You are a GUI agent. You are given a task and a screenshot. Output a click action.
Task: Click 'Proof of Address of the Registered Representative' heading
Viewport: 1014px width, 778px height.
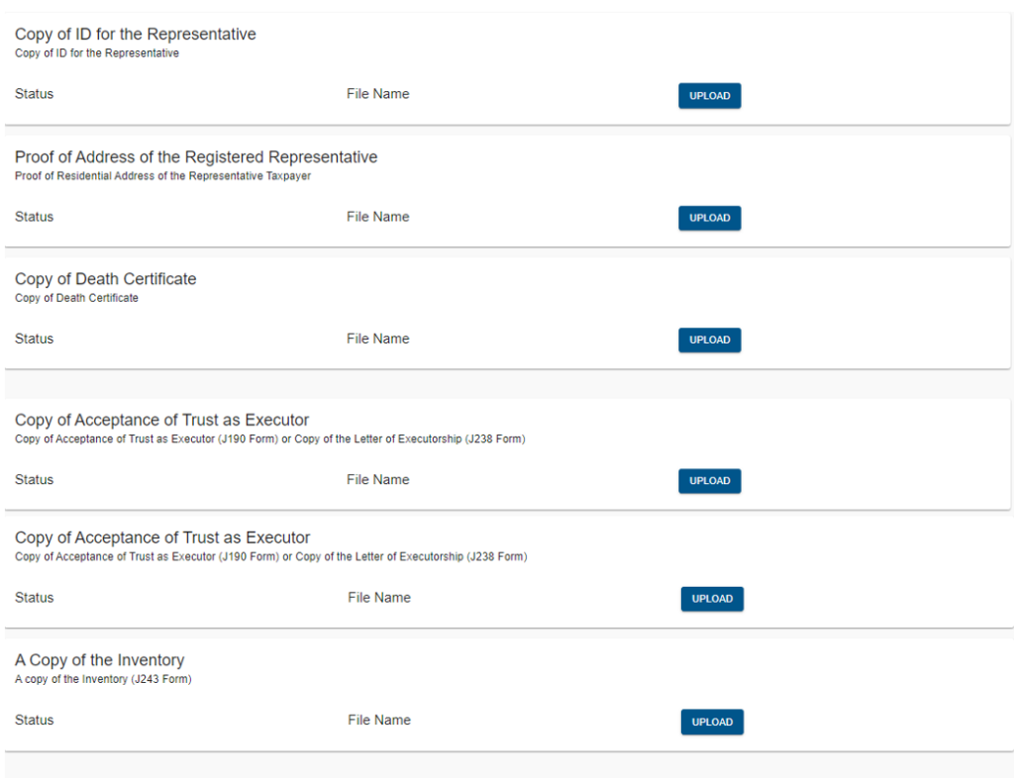196,157
